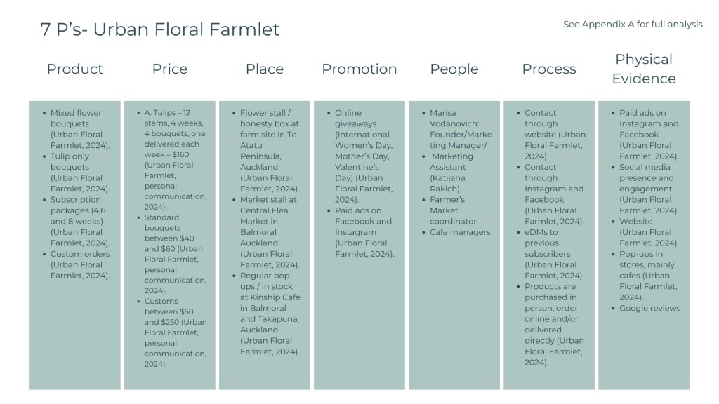The image size is (719, 404).
Task: Select the Price column heading
Action: pos(170,69)
